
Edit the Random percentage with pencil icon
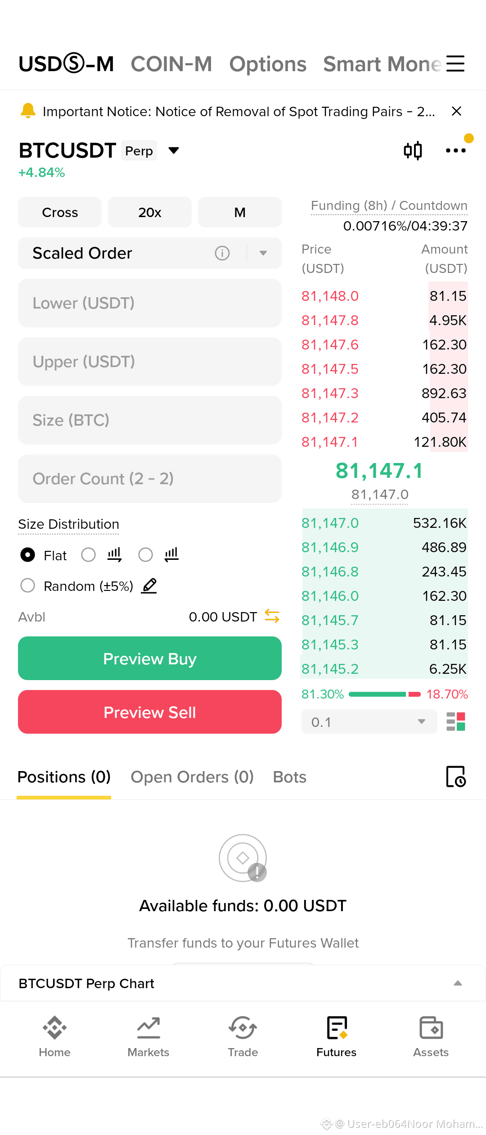(149, 586)
